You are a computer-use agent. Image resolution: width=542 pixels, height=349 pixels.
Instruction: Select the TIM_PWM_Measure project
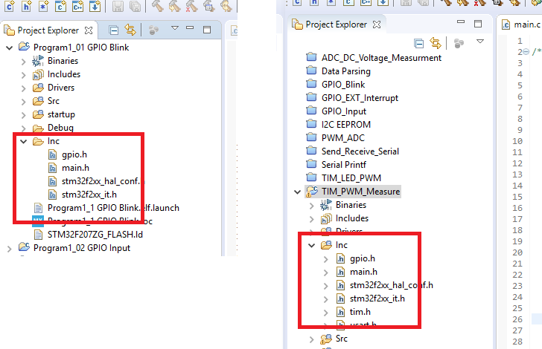point(360,192)
